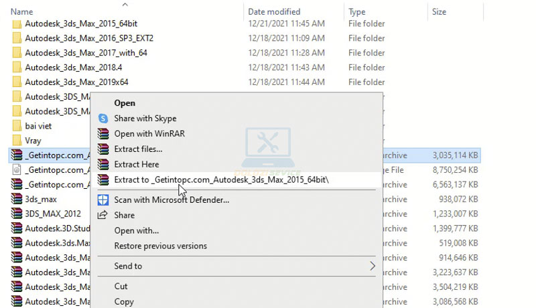Select Copy in the context menu
Image resolution: width=536 pixels, height=308 pixels.
coord(124,301)
